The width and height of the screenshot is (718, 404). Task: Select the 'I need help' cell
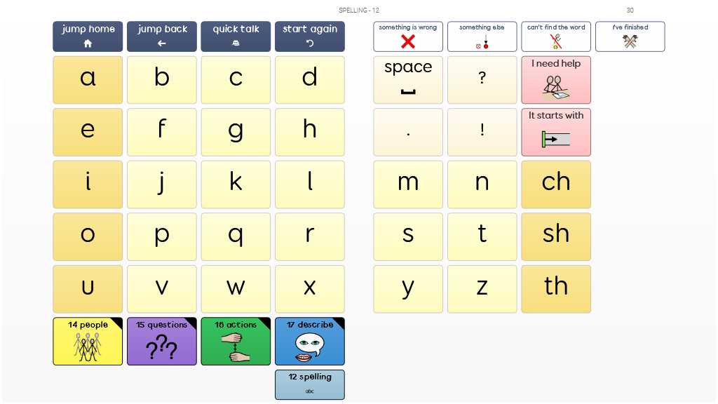coord(556,80)
